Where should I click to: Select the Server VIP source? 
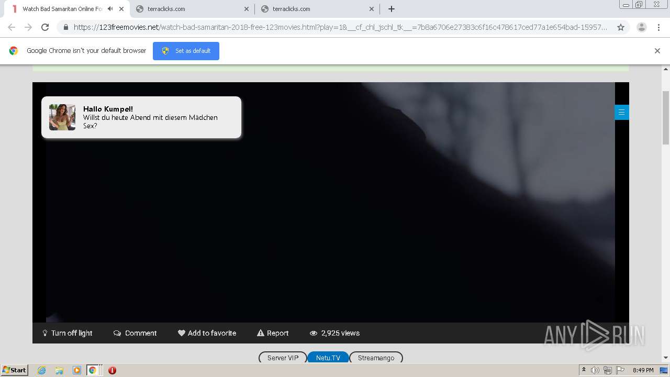point(283,358)
